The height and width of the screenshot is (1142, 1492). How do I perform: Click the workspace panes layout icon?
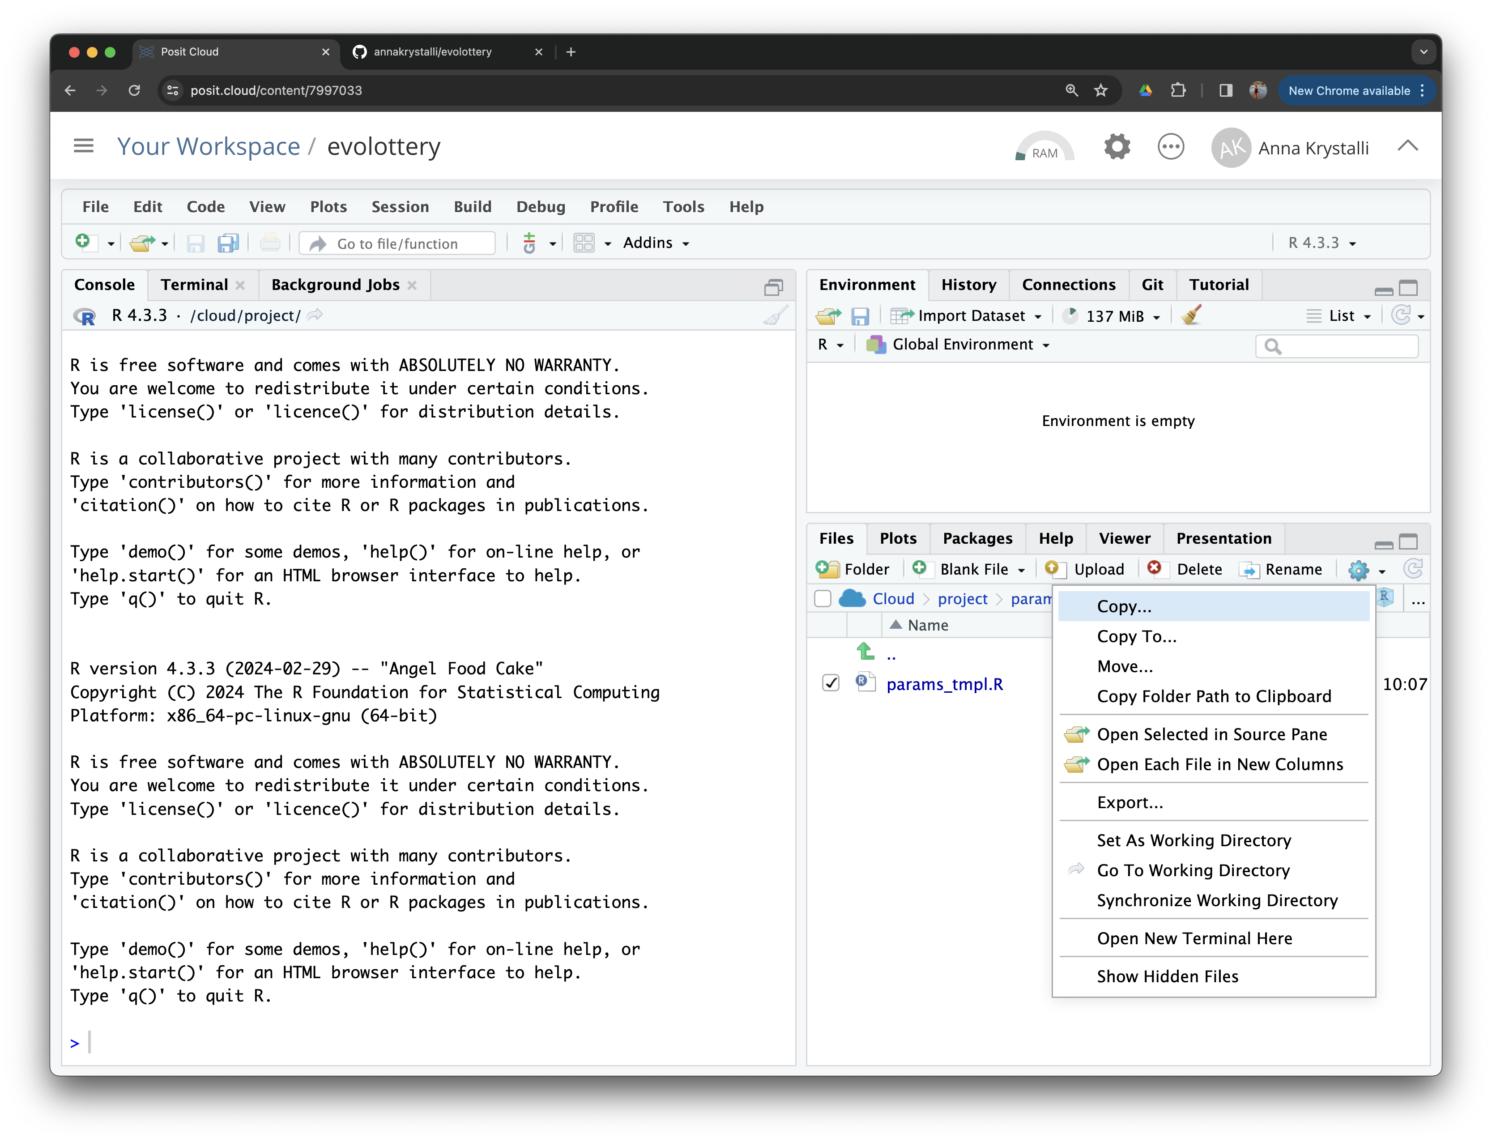584,243
